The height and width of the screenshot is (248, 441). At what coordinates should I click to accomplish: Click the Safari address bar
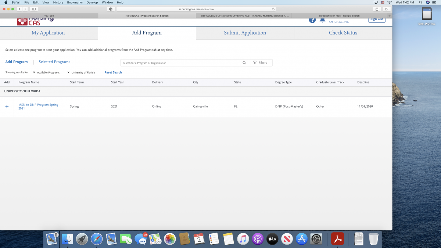[197, 9]
